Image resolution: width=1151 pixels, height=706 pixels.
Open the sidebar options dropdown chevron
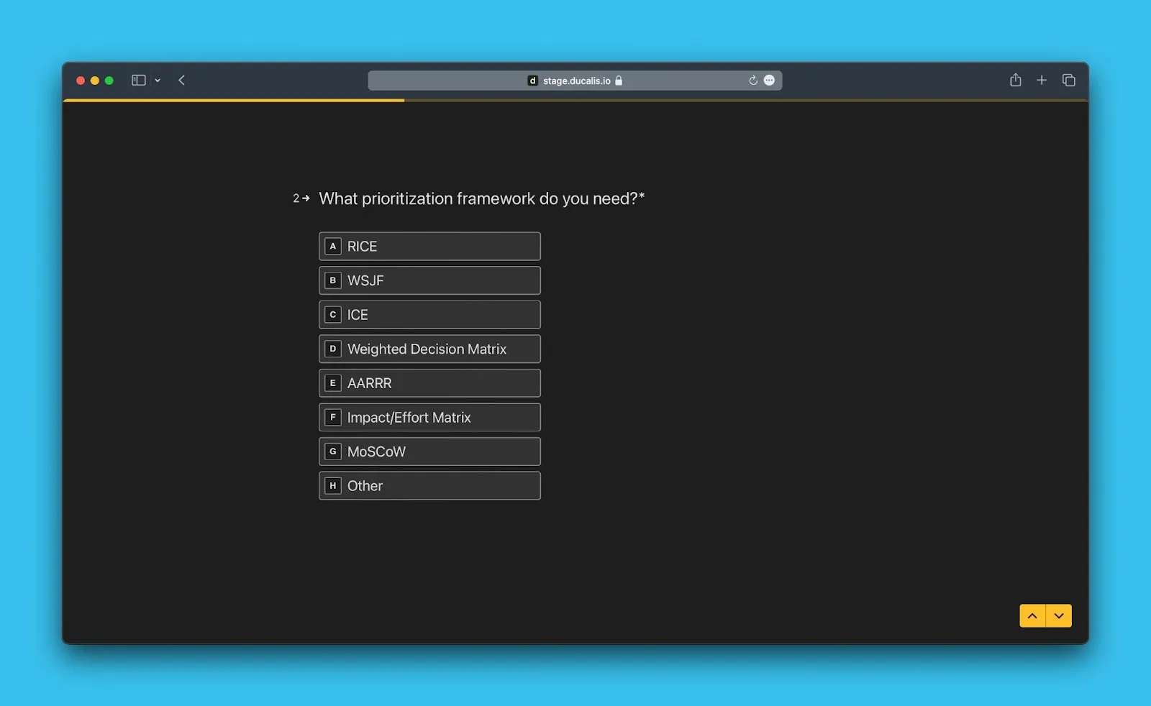coord(158,81)
